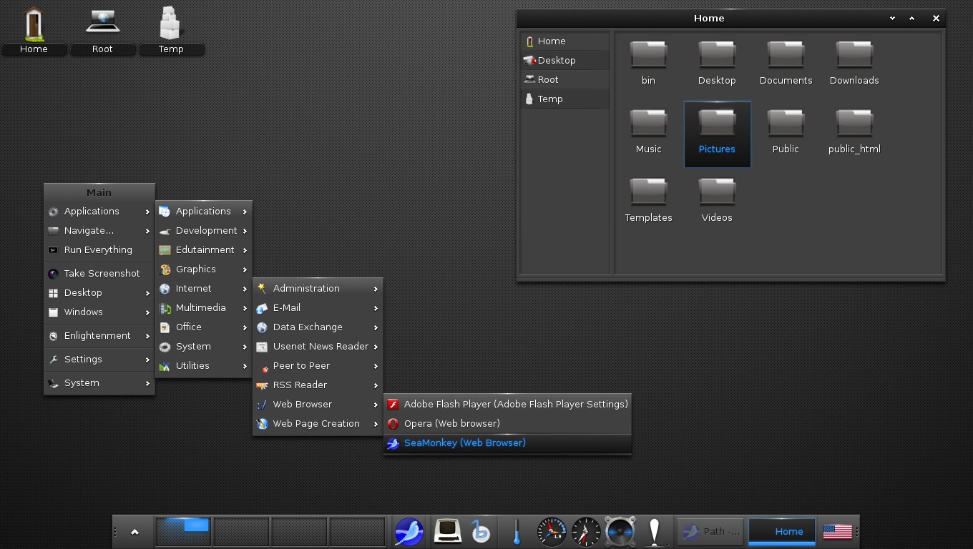Expand the taskbar's up-arrow launcher
973x549 pixels.
(x=133, y=531)
